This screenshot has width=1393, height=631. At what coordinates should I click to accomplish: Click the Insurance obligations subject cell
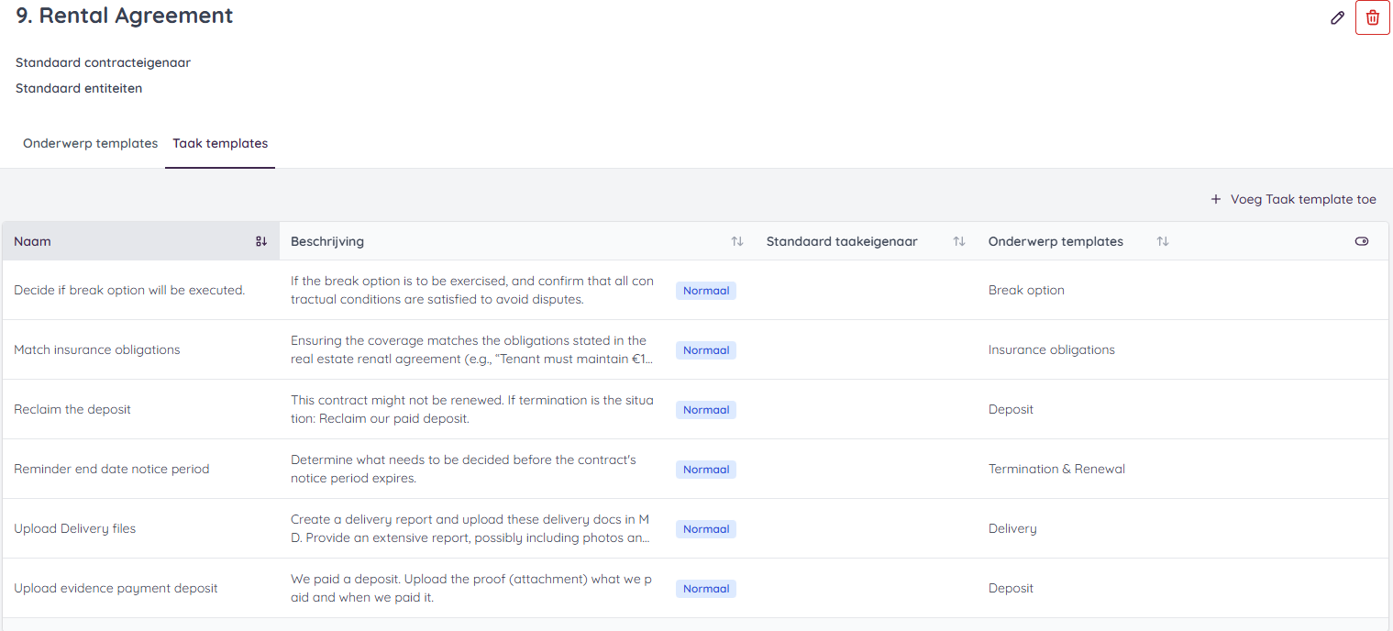point(1051,349)
